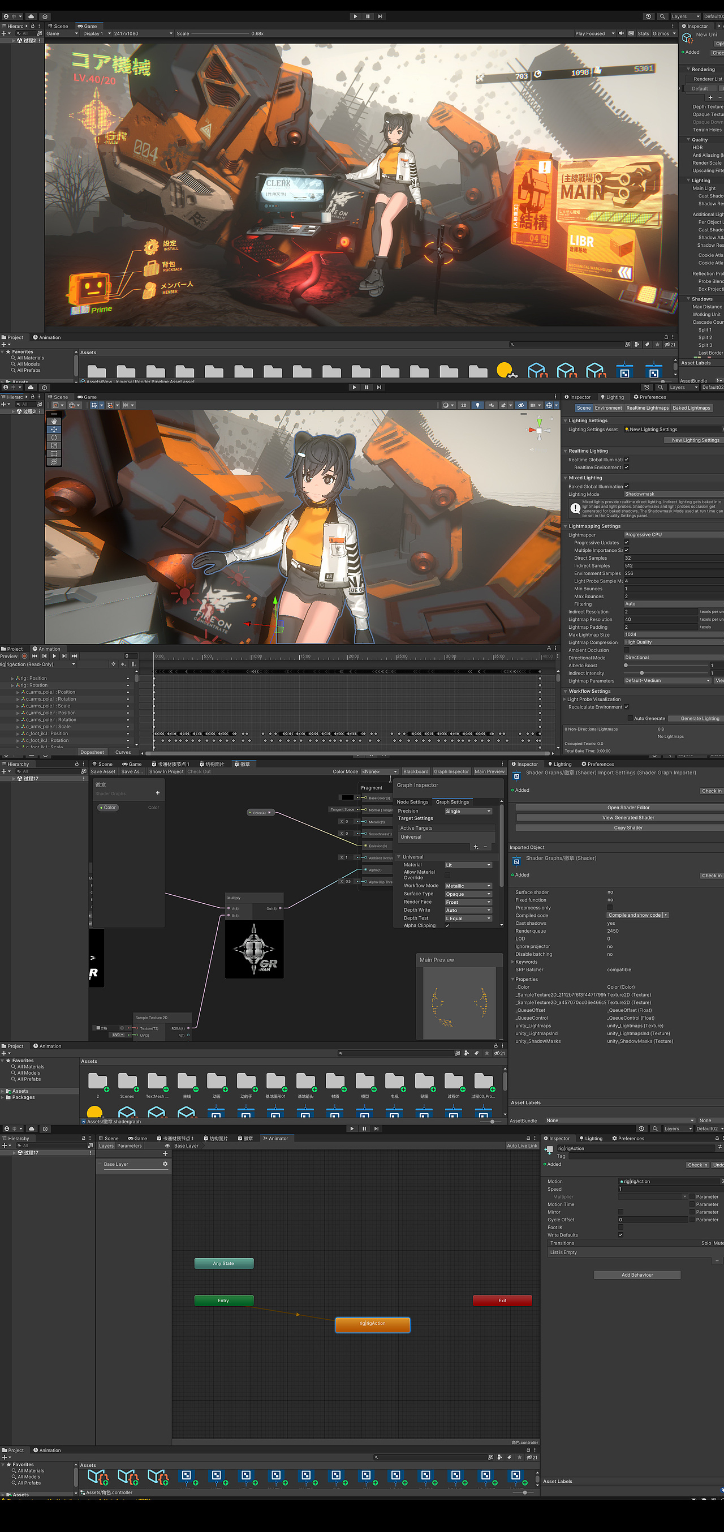The image size is (724, 1532).
Task: Switch to Curves view in the Animation window
Action: [x=123, y=752]
